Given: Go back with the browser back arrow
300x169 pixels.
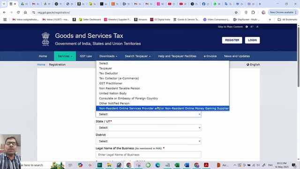Looking at the screenshot, I should click(4, 12).
